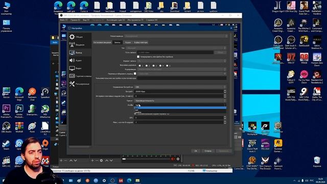Select the Вывод (Output) settings section
The height and width of the screenshot is (184, 327).
[x=80, y=53]
